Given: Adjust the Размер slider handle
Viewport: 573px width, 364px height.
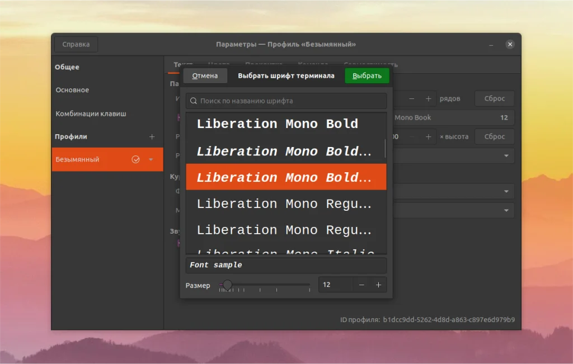Looking at the screenshot, I should click(x=227, y=285).
